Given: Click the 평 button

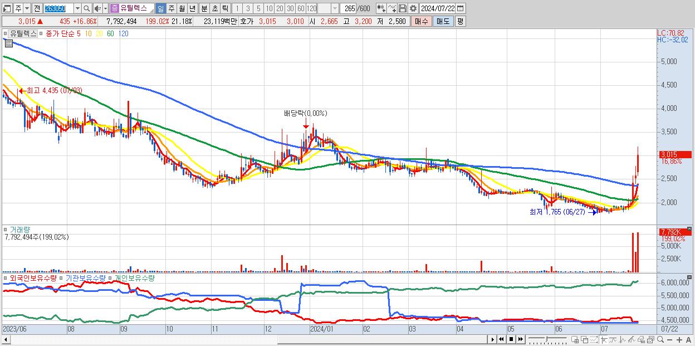Looking at the screenshot, I should point(460,21).
